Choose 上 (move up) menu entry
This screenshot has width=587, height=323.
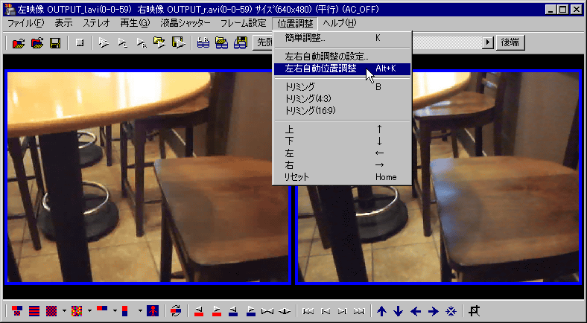(x=342, y=129)
